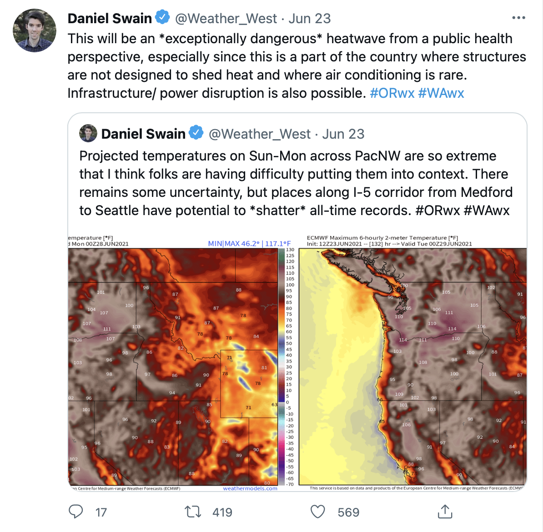Viewport: 543px width, 532px height.
Task: Retweet this heatwave tweet
Action: pyautogui.click(x=193, y=512)
